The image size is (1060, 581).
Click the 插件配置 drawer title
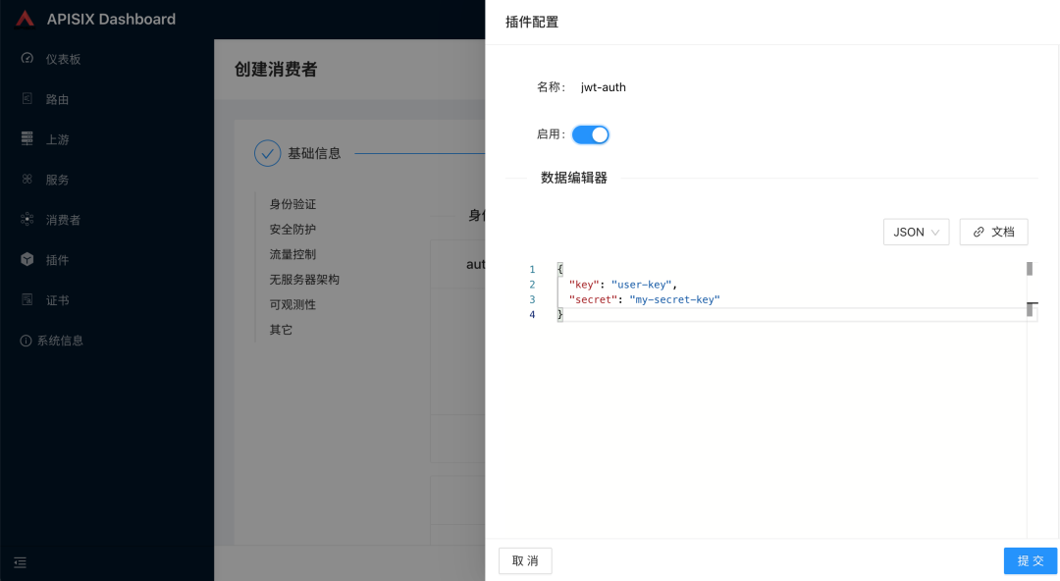click(532, 22)
